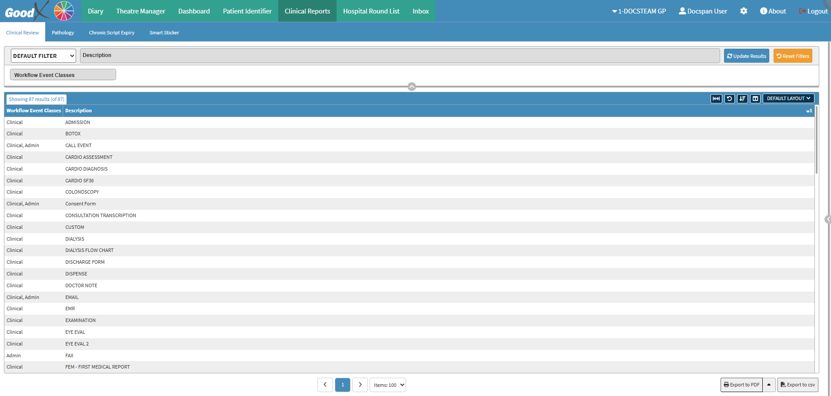831x396 pixels.
Task: Click the fit column widths icon
Action: tap(716, 99)
